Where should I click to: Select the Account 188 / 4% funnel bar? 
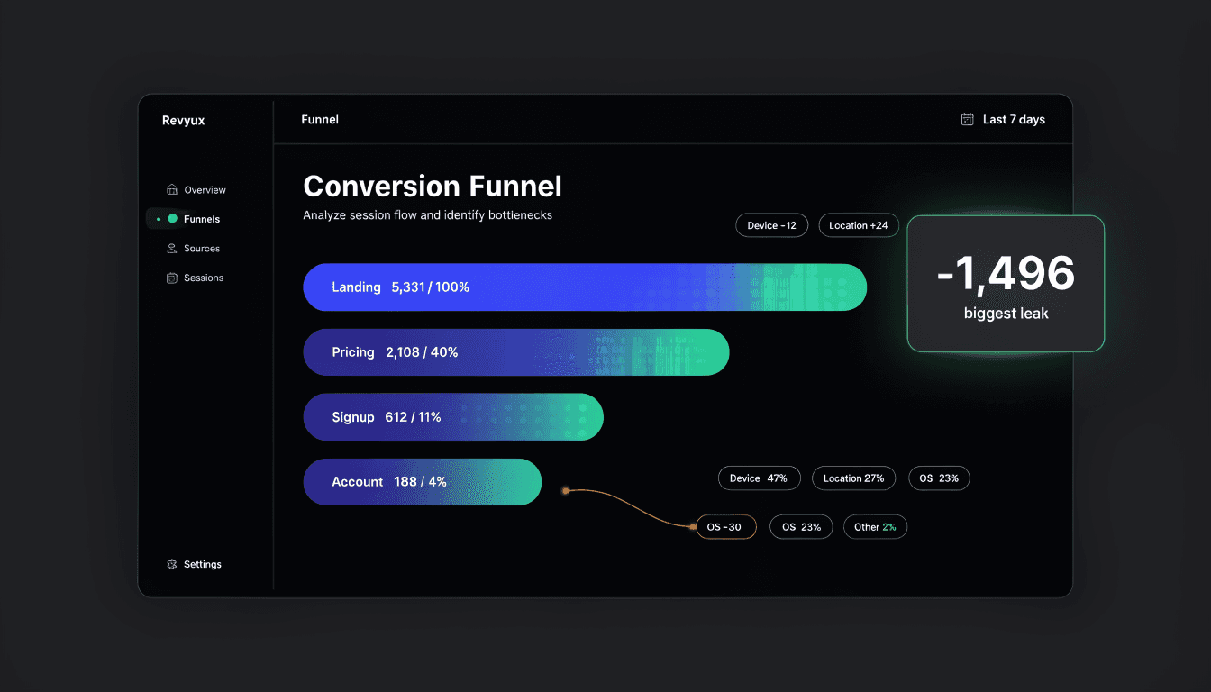click(x=423, y=482)
